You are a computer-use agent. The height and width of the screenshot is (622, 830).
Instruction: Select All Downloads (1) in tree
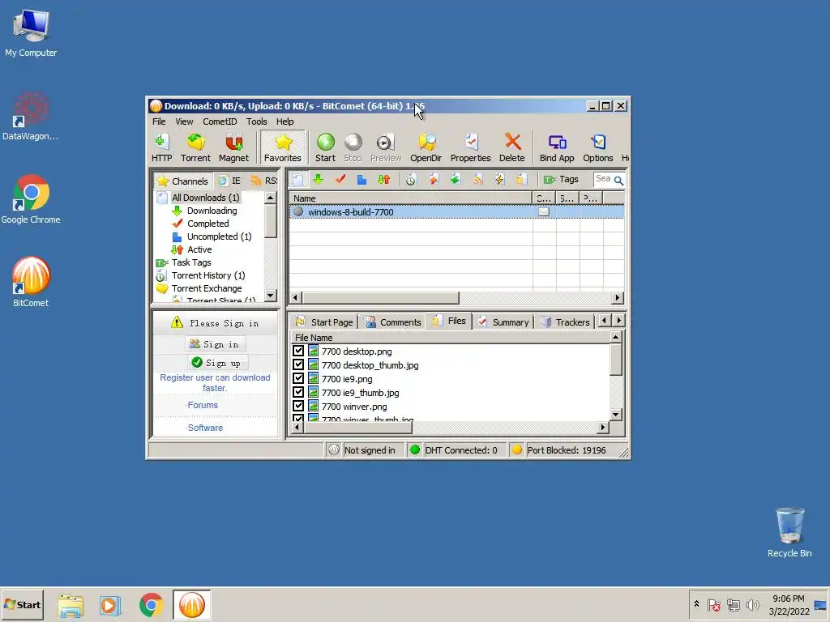(205, 198)
